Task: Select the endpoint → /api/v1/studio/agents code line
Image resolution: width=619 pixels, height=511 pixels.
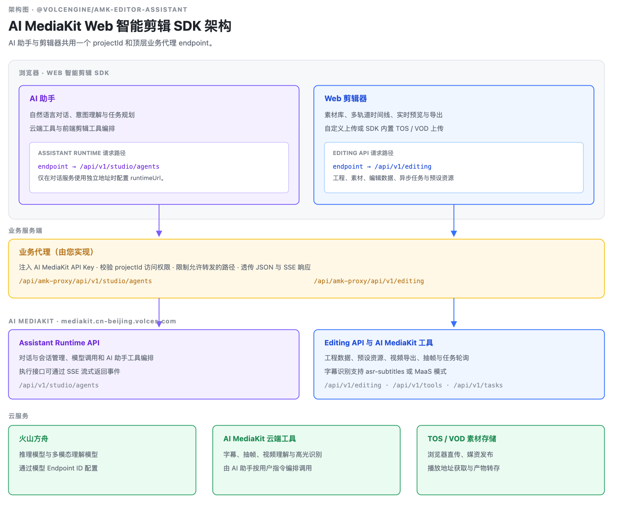Action: [x=99, y=166]
